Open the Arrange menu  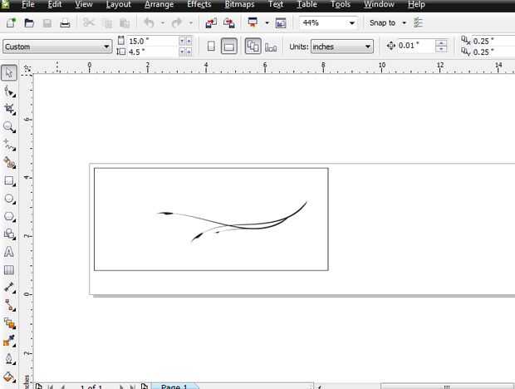coord(159,5)
